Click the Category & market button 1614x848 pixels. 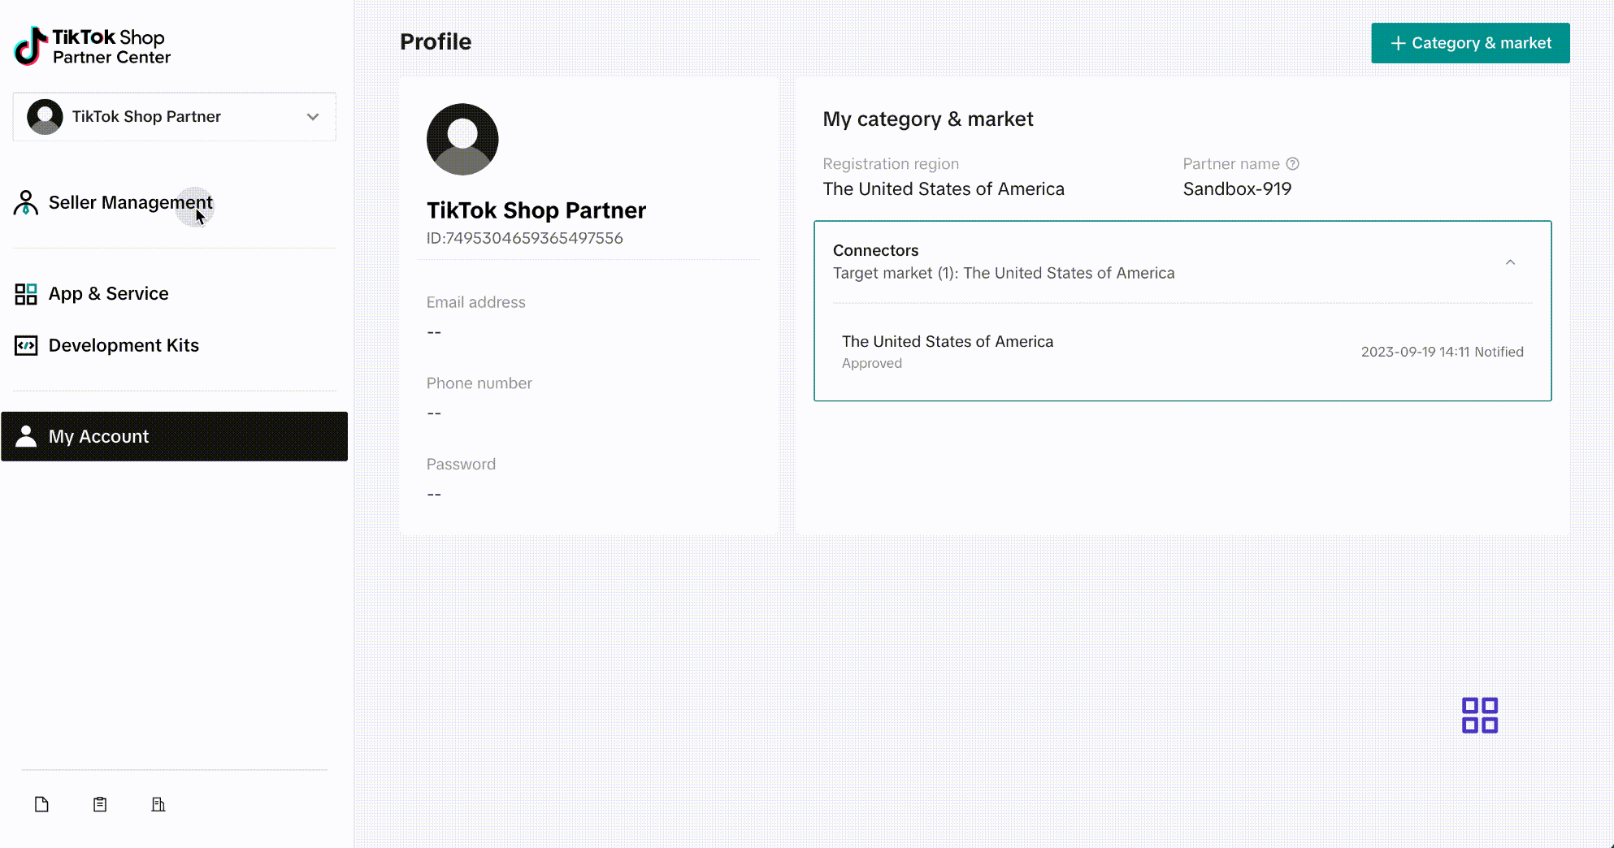(1470, 43)
